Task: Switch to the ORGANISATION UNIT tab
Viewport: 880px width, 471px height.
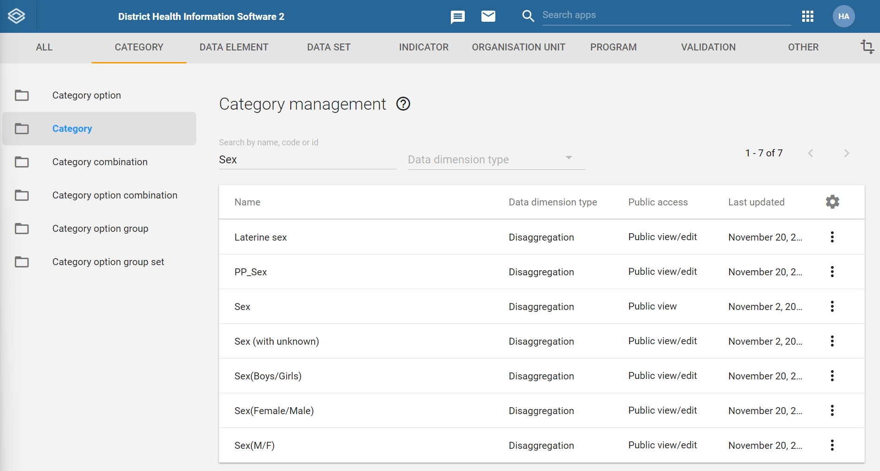Action: coord(518,47)
